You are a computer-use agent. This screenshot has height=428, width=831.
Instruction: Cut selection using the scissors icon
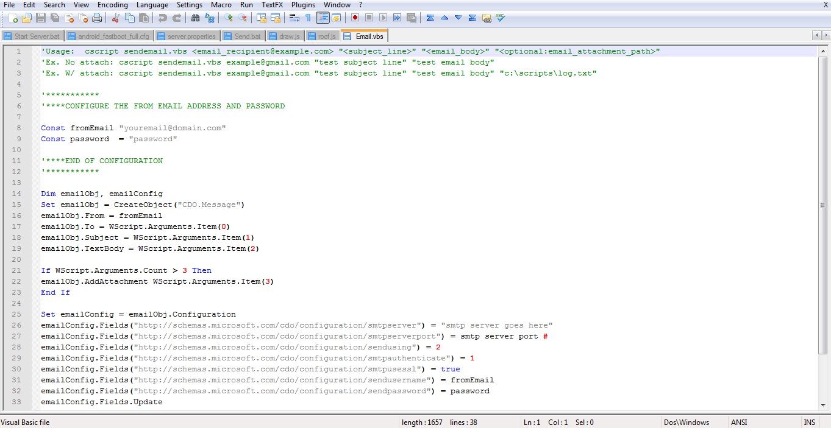(x=115, y=18)
